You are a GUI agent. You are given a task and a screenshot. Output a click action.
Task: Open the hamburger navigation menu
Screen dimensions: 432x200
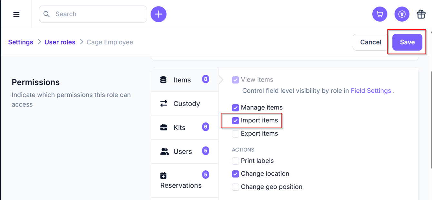coord(16,14)
